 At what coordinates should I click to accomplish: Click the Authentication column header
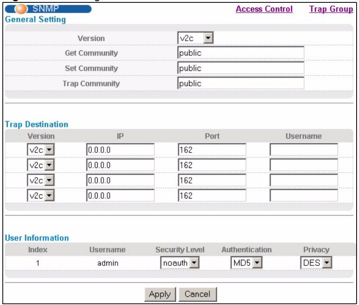coord(247,250)
